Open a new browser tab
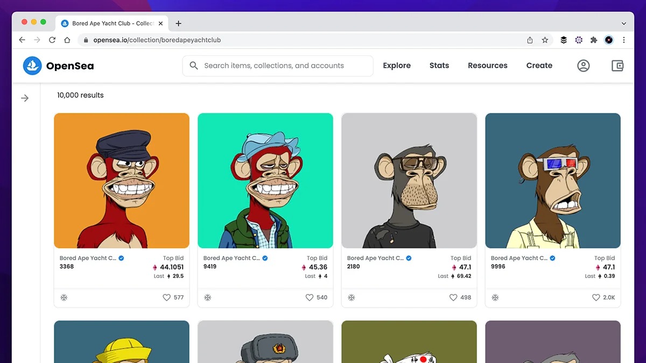Image resolution: width=646 pixels, height=363 pixels. [x=179, y=23]
